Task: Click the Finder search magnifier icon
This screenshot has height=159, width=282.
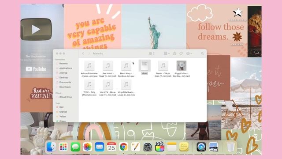Action: click(x=202, y=53)
